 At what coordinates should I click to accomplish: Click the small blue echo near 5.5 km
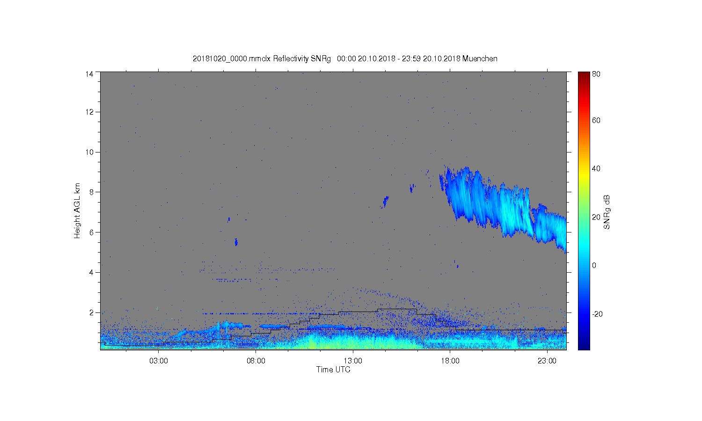point(236,242)
